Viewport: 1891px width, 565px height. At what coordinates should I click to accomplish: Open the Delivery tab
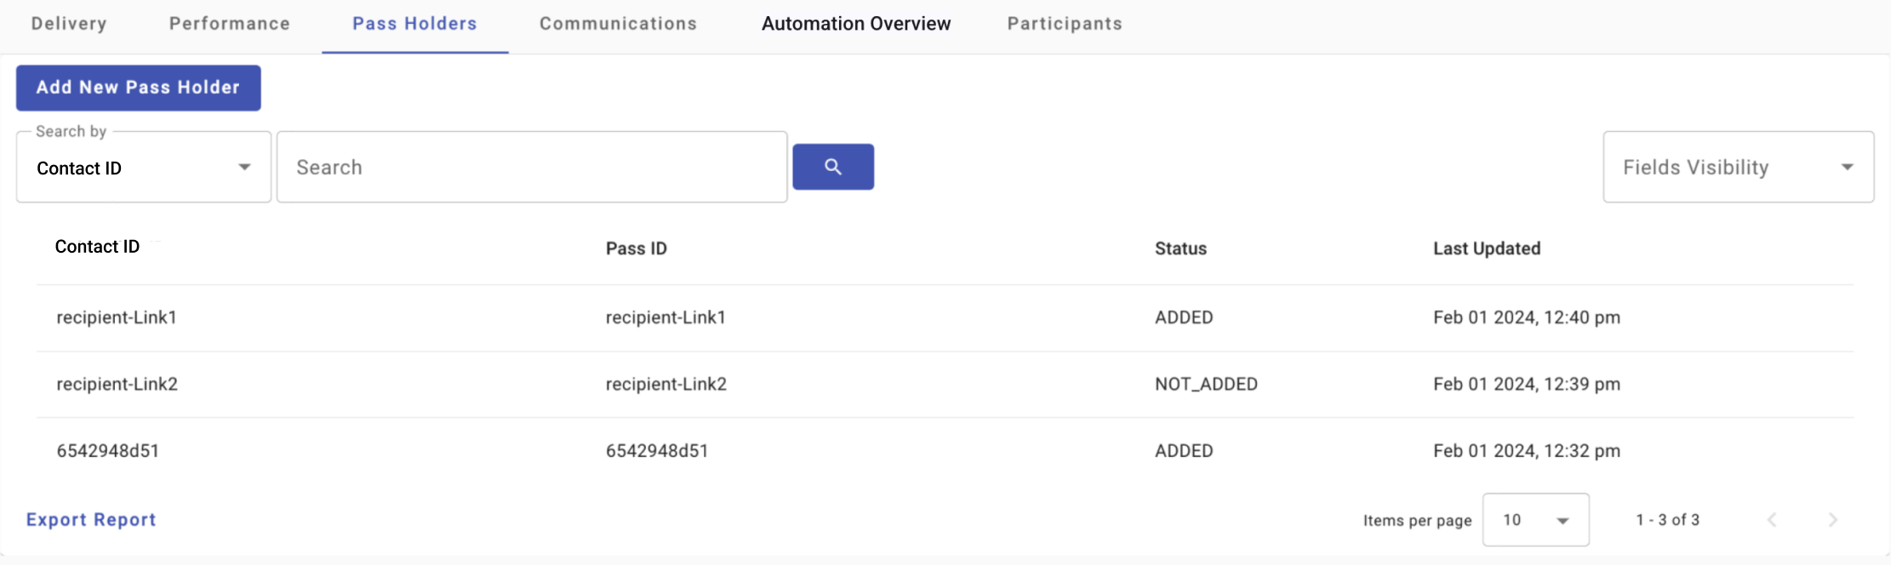pos(69,24)
